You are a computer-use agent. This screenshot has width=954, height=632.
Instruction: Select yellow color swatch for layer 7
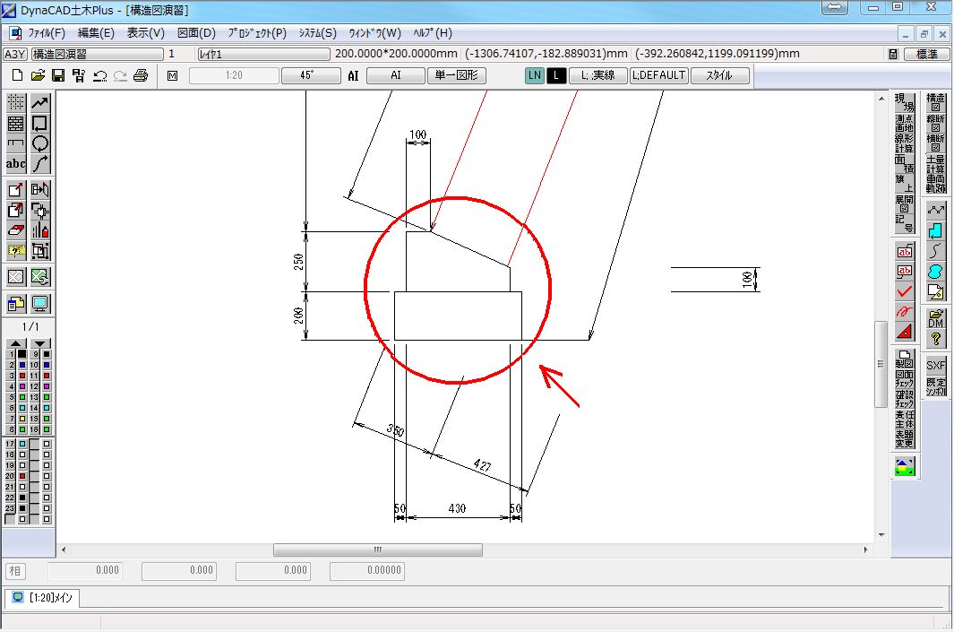coord(21,419)
